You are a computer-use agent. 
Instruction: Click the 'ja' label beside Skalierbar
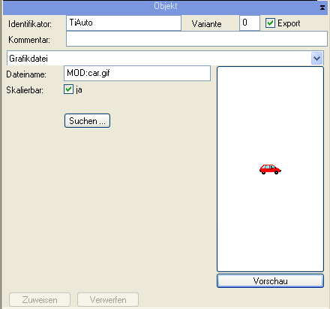click(79, 89)
